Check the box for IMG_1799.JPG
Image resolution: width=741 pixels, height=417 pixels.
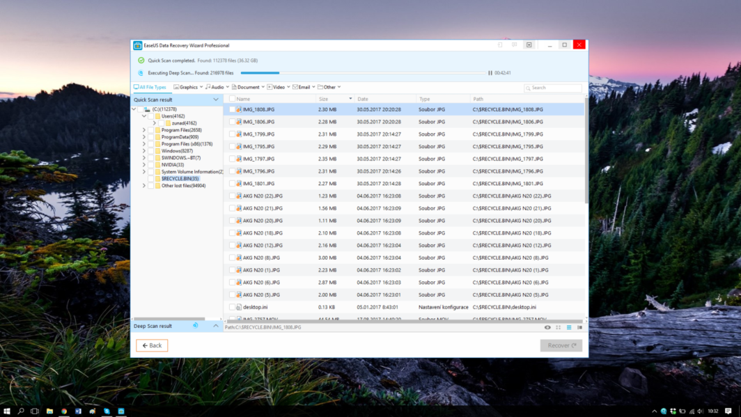pyautogui.click(x=232, y=134)
